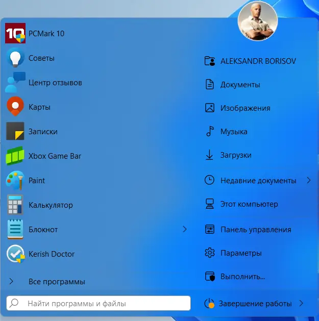This screenshot has height=321, width=319.
Task: Click the Выполнить... text
Action: 242,277
